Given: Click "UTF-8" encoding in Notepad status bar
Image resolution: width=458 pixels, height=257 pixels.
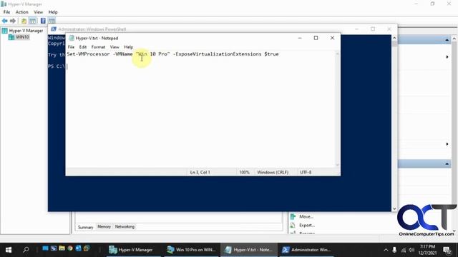Looking at the screenshot, I should [306, 173].
